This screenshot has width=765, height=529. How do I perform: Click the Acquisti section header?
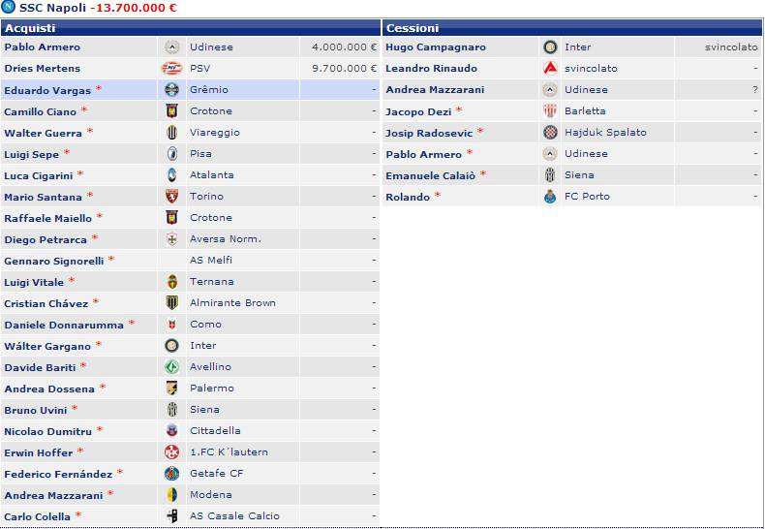[30, 28]
